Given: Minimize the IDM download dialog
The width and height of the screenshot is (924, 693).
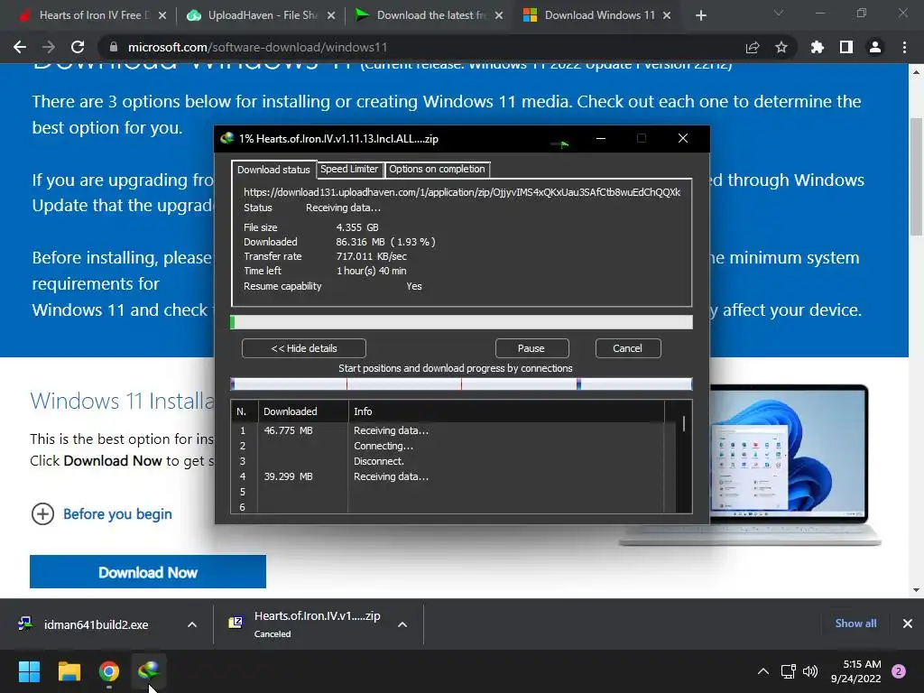Looking at the screenshot, I should (x=600, y=138).
